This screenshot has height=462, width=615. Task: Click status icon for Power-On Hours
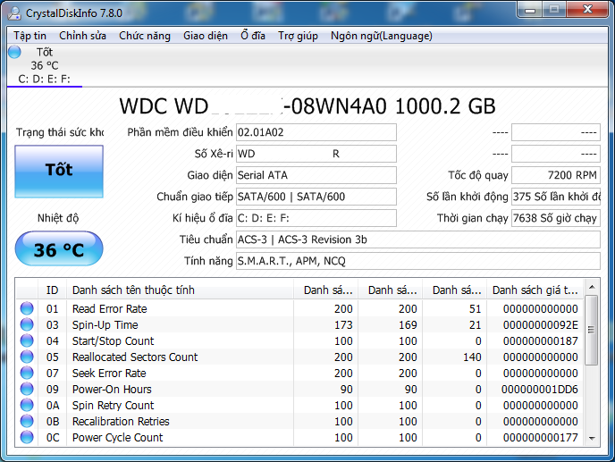pyautogui.click(x=27, y=389)
